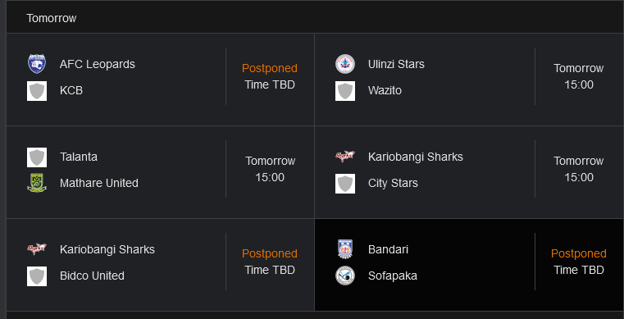624x319 pixels.
Task: Click the Bidco United placeholder shield logo
Action: [x=37, y=276]
